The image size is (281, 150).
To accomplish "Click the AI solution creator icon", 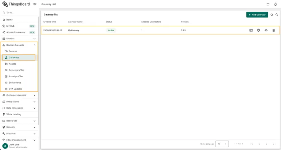I will point(4,32).
